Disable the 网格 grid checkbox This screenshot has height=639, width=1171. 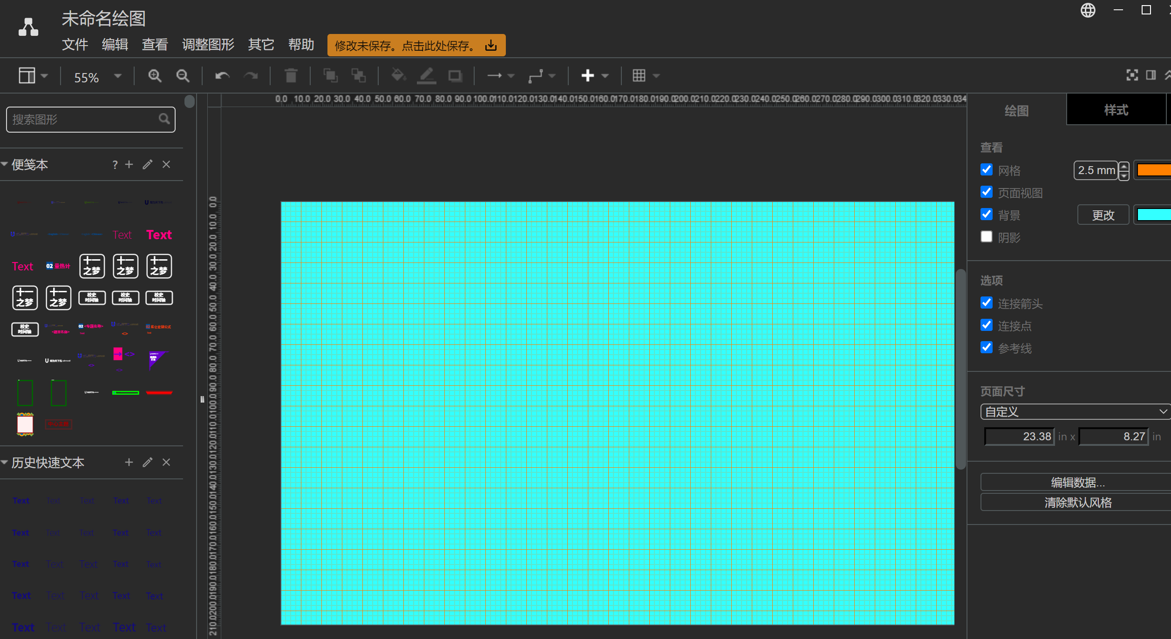[986, 169]
